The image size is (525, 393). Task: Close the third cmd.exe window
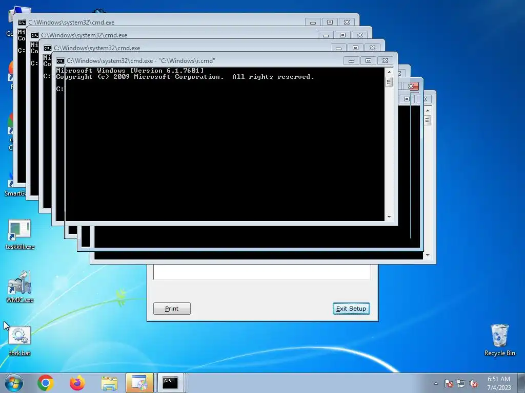tap(372, 48)
